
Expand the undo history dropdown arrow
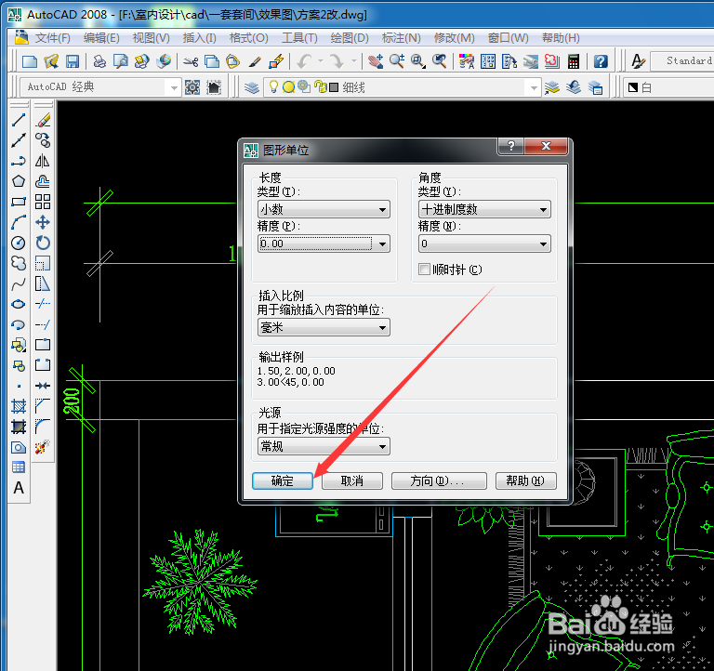click(320, 61)
